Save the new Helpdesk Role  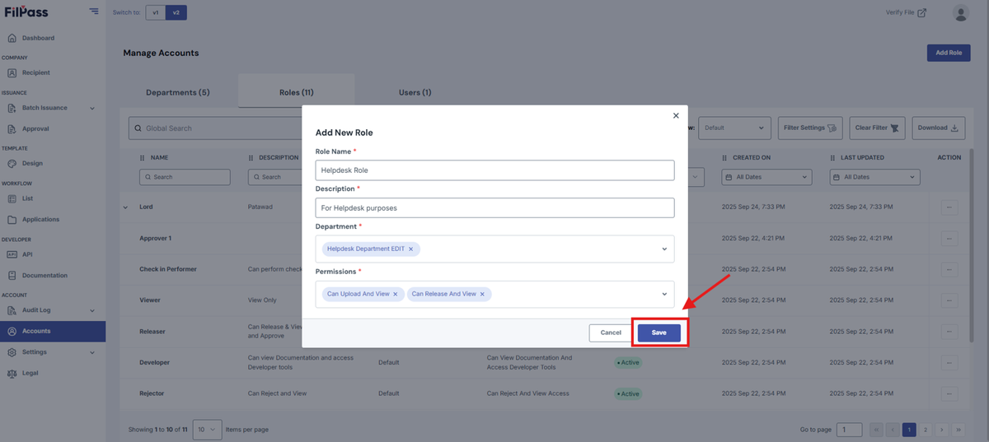[659, 333]
